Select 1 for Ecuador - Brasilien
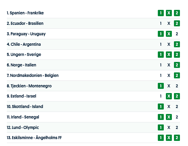Image resolution: width=188 pixels, height=146 pixels. click(x=161, y=23)
